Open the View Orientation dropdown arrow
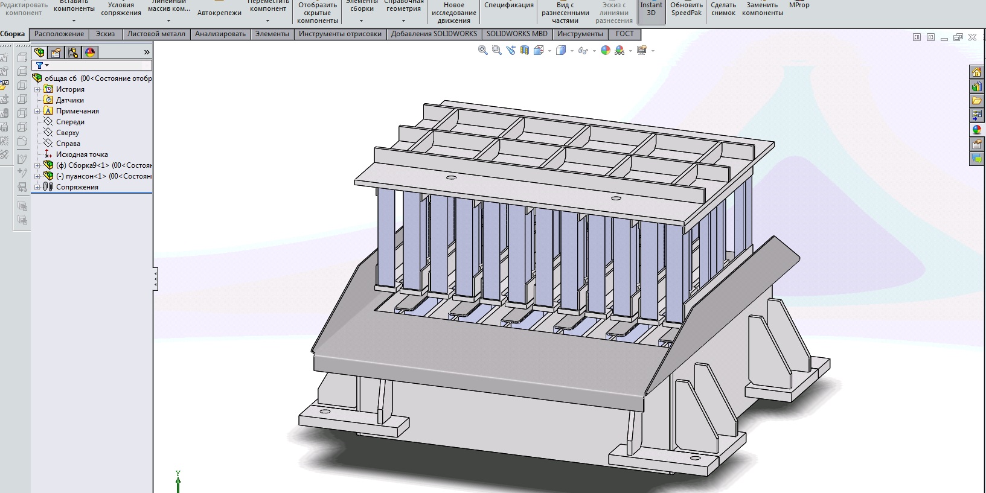 [x=549, y=51]
